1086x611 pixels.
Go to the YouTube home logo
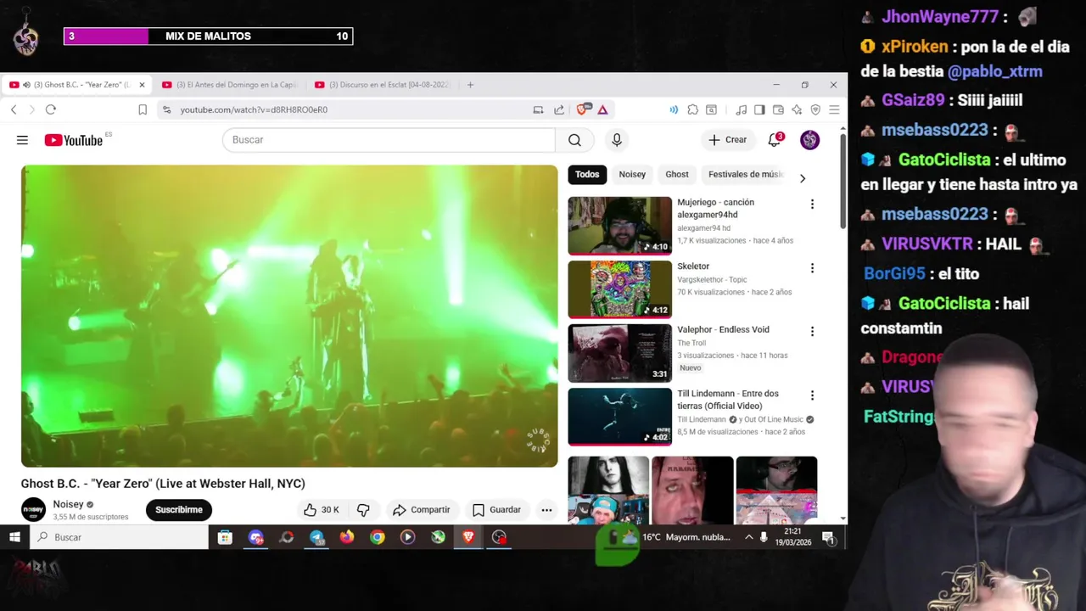point(74,140)
